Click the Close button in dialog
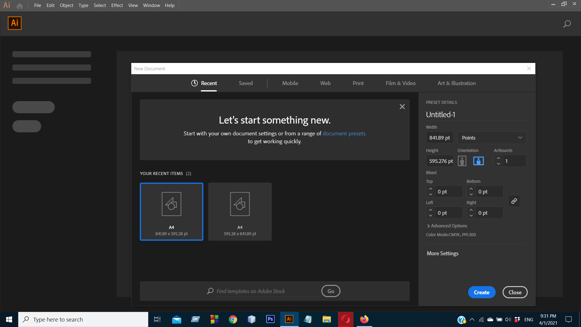This screenshot has height=327, width=581. (515, 292)
